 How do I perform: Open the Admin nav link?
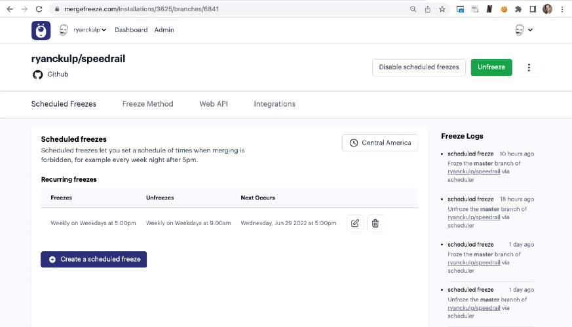click(x=164, y=30)
